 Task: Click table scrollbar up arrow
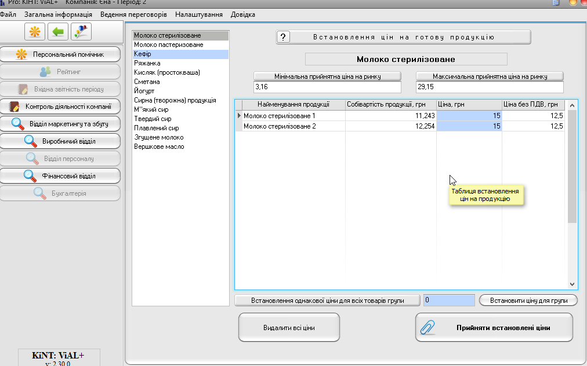click(x=572, y=105)
